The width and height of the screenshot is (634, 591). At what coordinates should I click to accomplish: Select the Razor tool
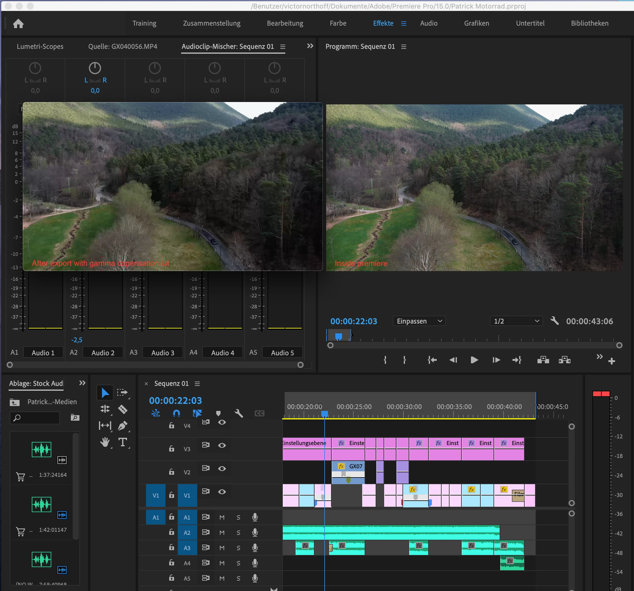point(123,409)
